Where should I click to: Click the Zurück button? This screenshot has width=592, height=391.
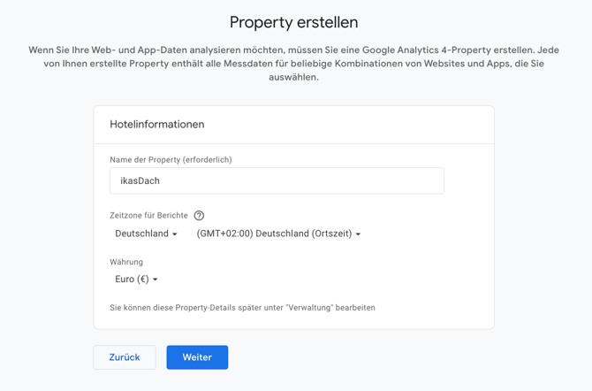pos(125,357)
